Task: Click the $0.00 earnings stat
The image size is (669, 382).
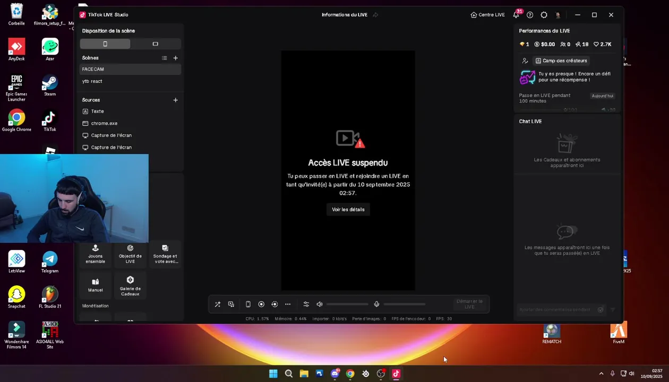Action: [545, 45]
